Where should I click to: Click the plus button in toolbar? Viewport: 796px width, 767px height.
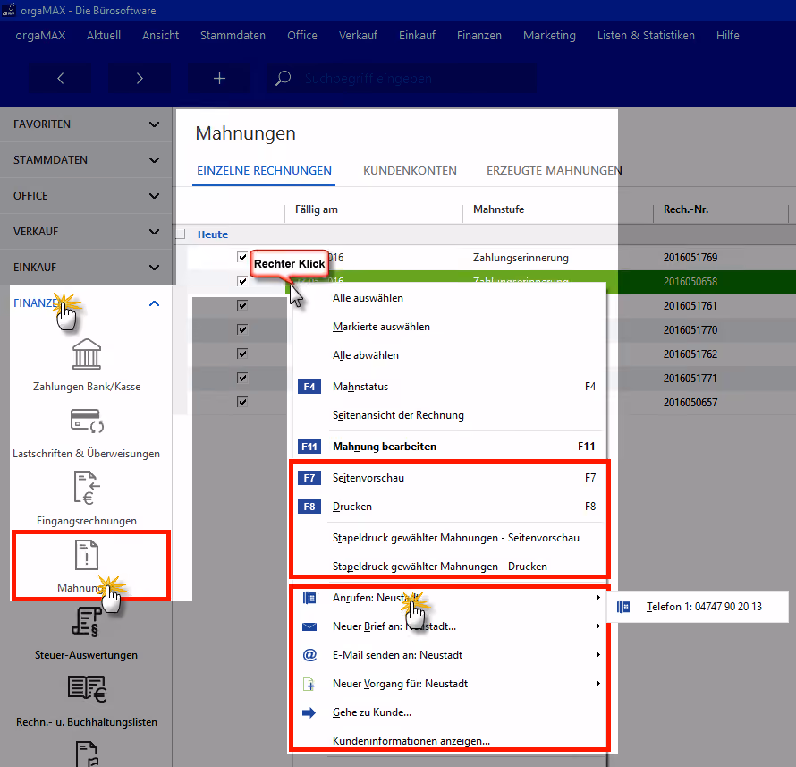(219, 78)
